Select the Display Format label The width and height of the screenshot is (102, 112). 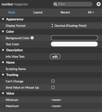coord(16,26)
